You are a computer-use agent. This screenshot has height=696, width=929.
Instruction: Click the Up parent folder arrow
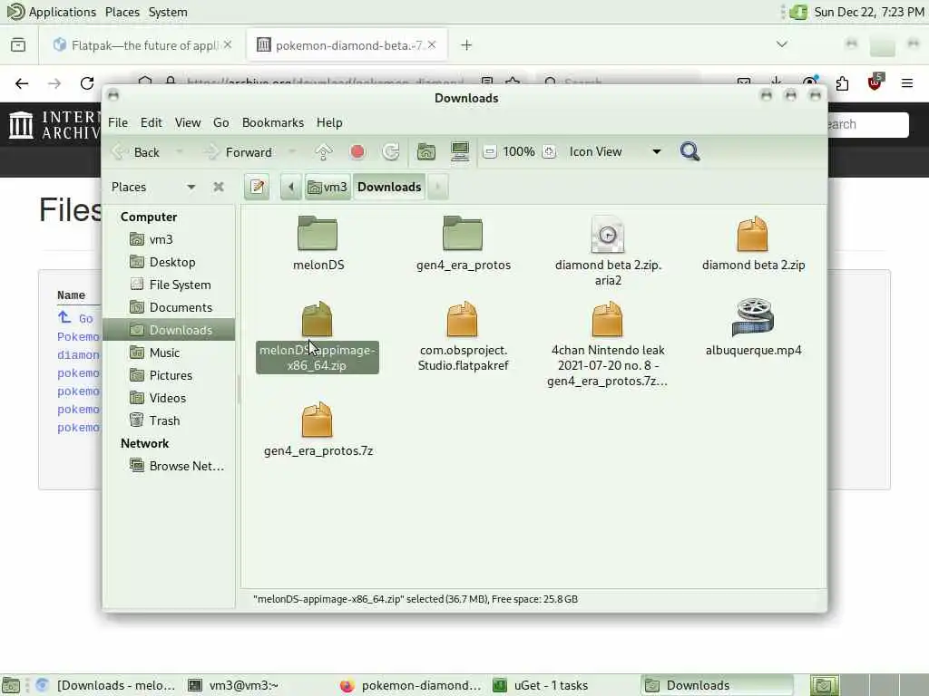(324, 152)
